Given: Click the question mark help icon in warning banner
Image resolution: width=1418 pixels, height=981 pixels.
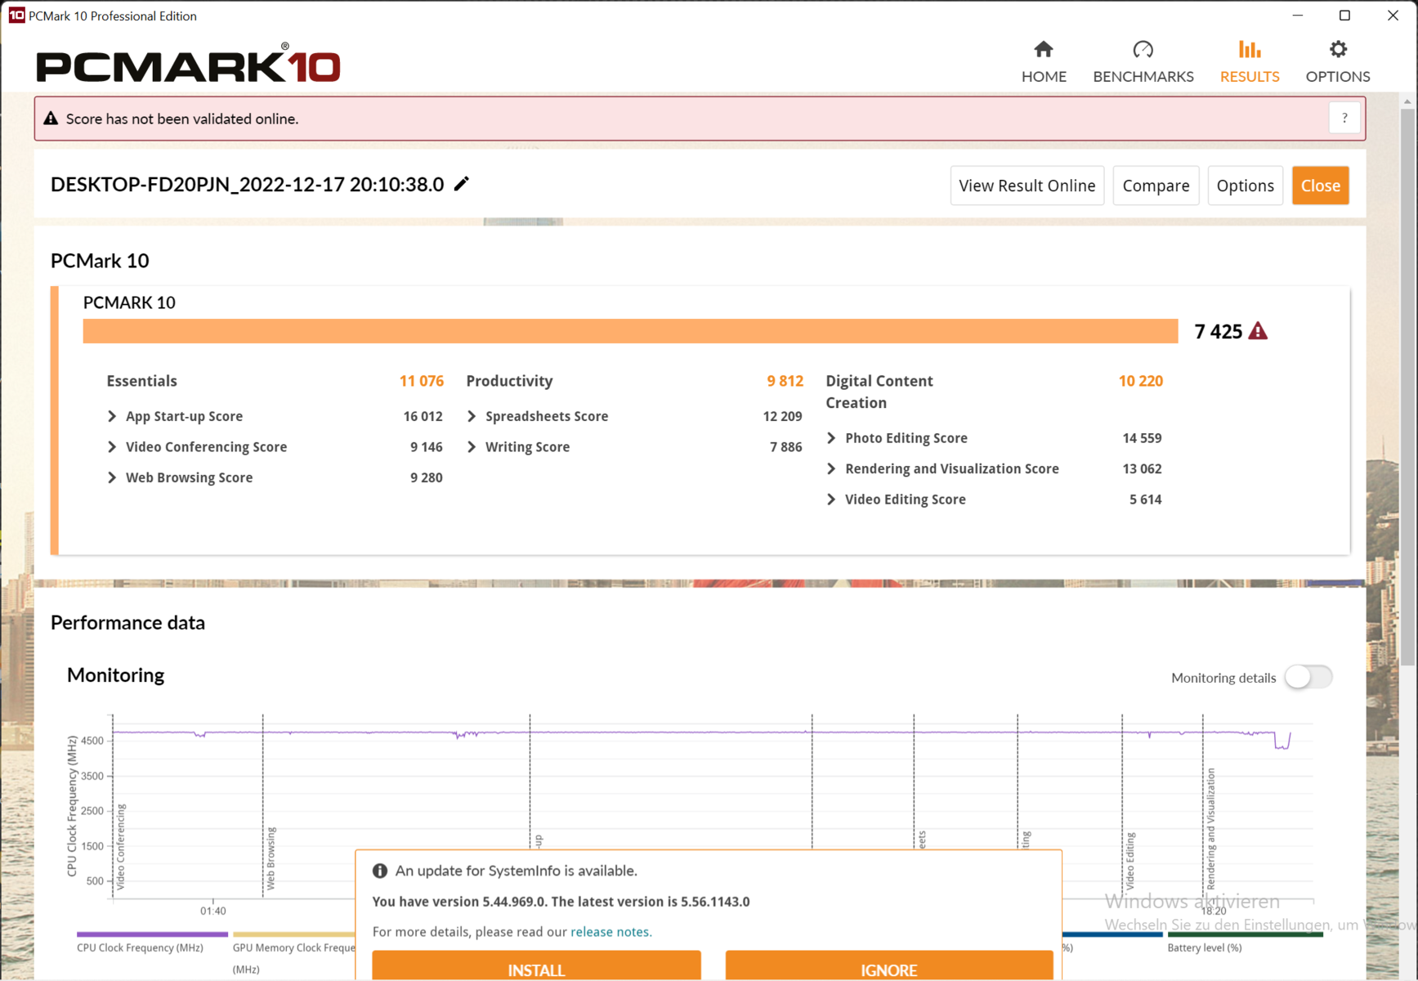Looking at the screenshot, I should [x=1344, y=119].
